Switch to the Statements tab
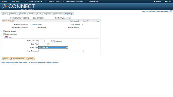Viewport: 173px width, 97px height. tap(22, 14)
